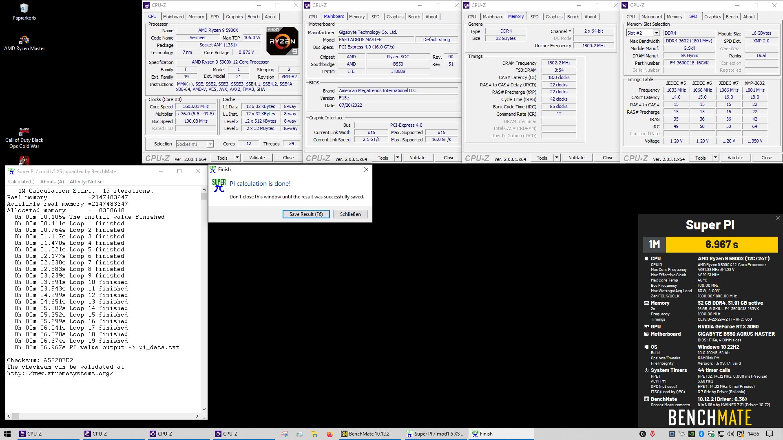Click the Core Speed value 3603.03 MHz
The width and height of the screenshot is (783, 440).
196,106
